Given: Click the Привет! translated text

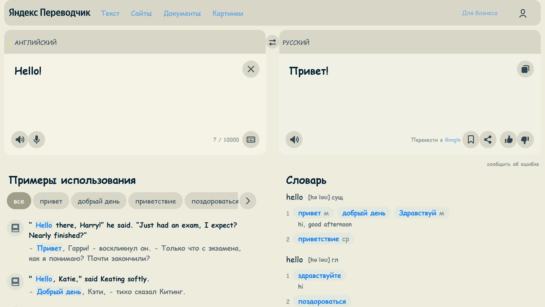Looking at the screenshot, I should coord(309,71).
